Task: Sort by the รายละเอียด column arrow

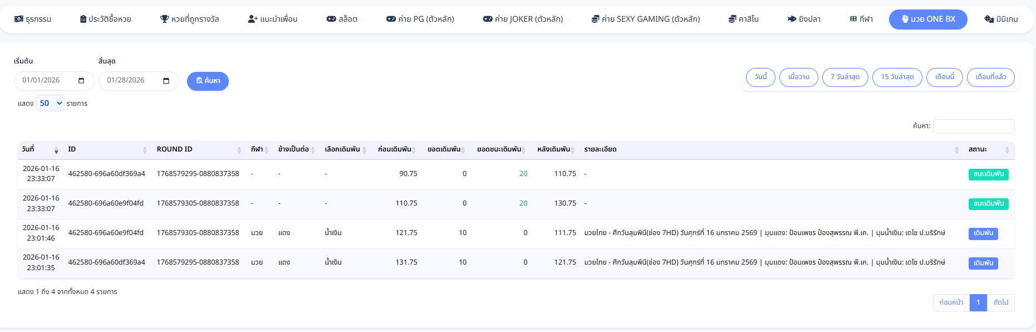Action: 956,150
